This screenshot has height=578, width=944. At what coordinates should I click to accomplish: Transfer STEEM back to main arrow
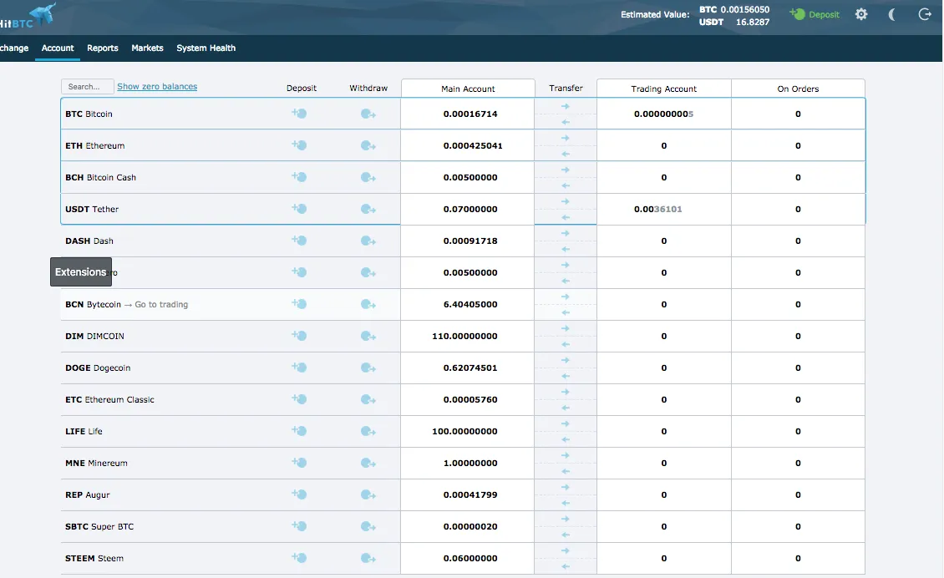[566, 566]
